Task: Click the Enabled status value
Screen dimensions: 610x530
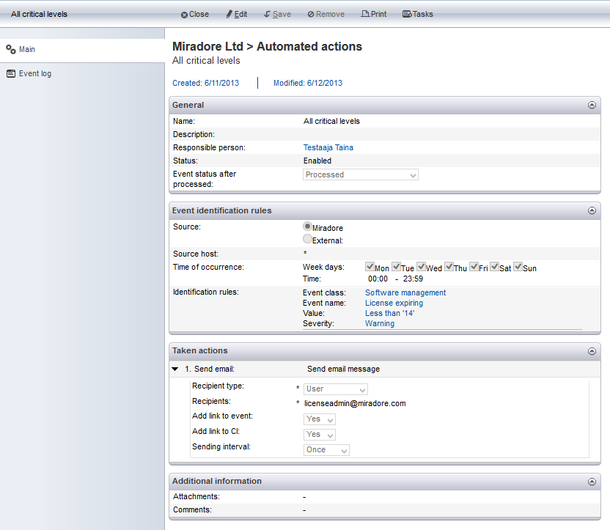Action: pyautogui.click(x=317, y=161)
